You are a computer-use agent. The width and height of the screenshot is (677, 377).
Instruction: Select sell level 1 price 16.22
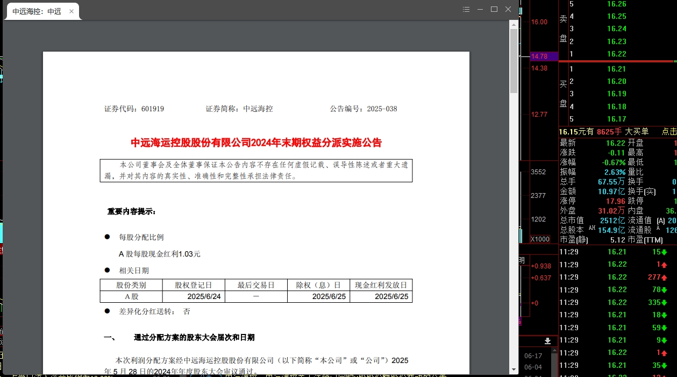pos(616,54)
